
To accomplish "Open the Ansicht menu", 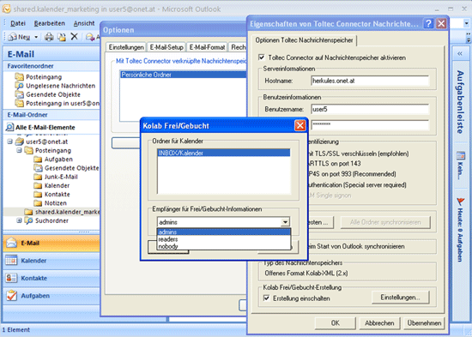I will [x=84, y=23].
